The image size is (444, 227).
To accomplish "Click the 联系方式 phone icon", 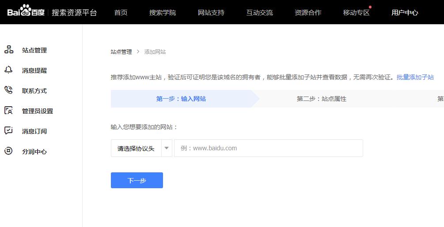I will click(x=9, y=90).
